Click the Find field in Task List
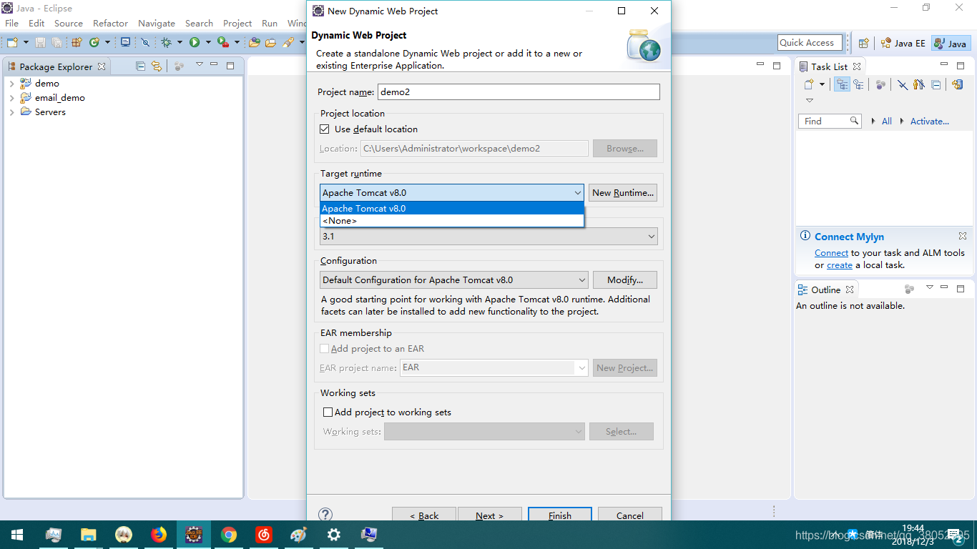 point(829,121)
